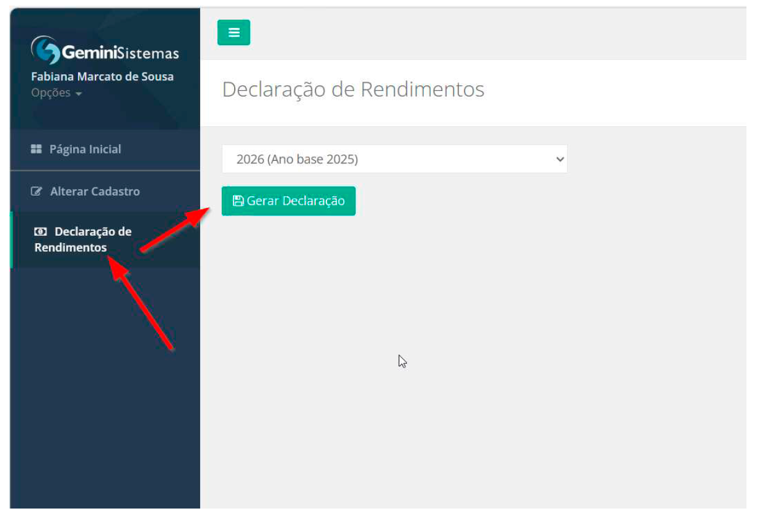The height and width of the screenshot is (524, 770).
Task: Go to Página Inicial in the sidebar
Action: (85, 149)
